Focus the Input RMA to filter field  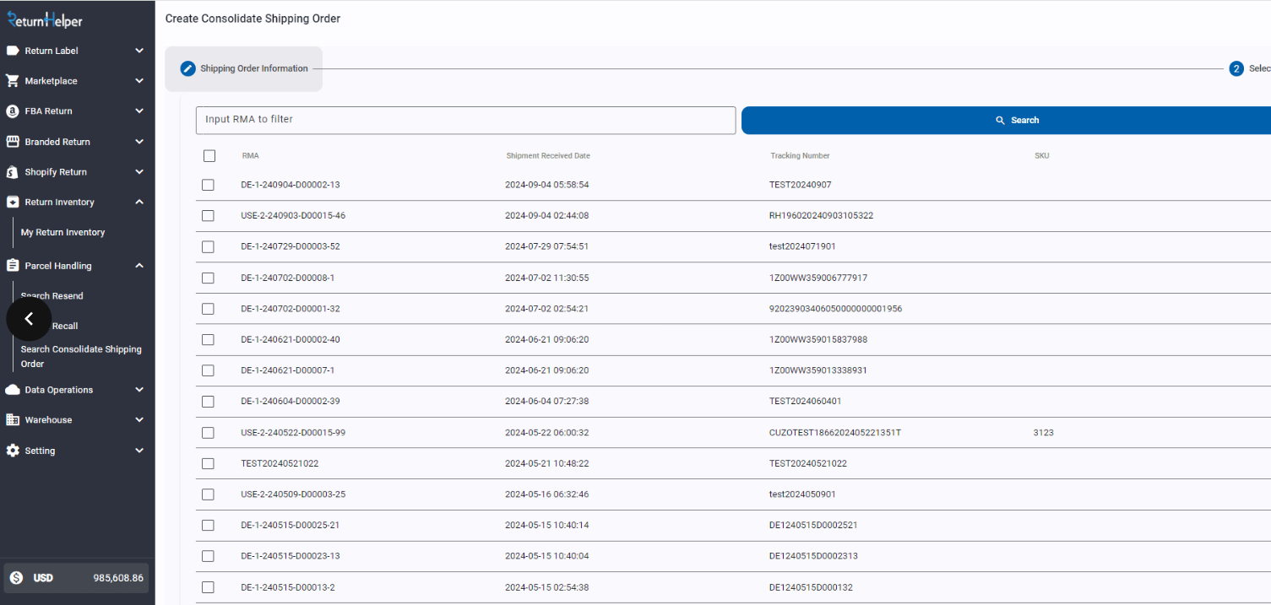pos(465,120)
